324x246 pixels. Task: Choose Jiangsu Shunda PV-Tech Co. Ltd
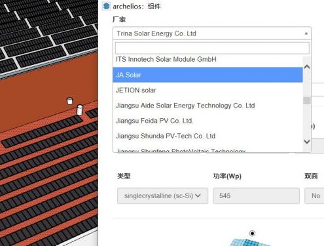coord(207,136)
